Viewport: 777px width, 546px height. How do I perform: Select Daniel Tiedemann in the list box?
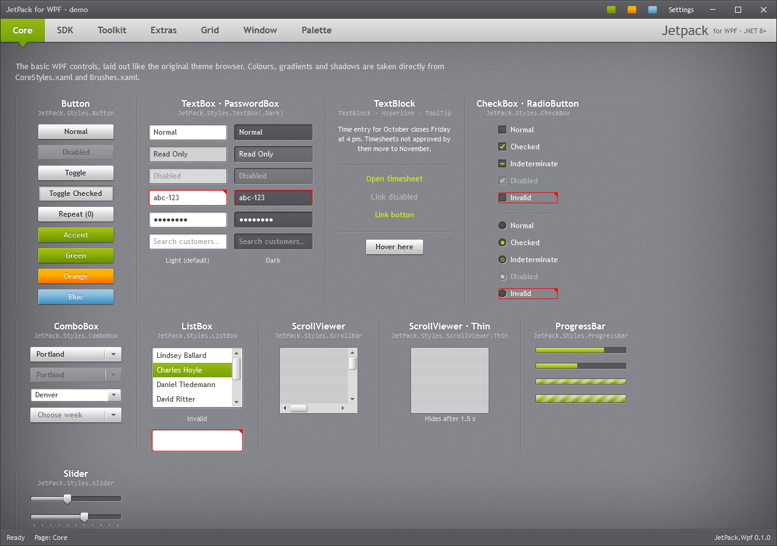coord(192,385)
